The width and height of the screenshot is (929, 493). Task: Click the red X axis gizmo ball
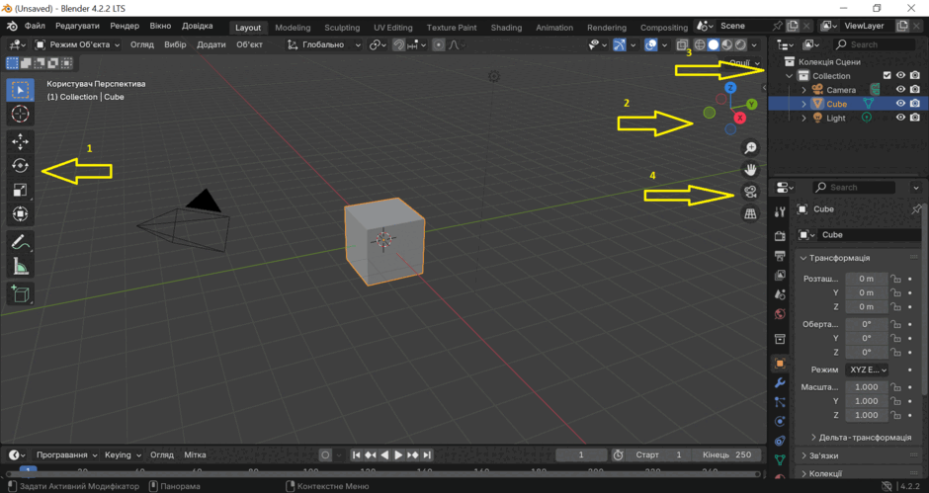(x=740, y=118)
